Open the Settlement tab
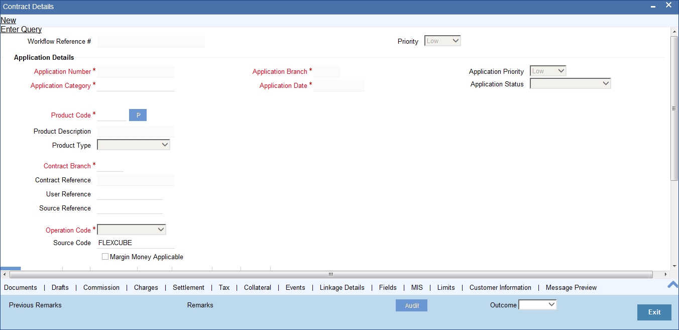Image resolution: width=679 pixels, height=330 pixels. tap(188, 288)
